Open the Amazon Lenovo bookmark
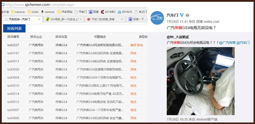Image resolution: width=255 pixels, height=124 pixels. coord(48,12)
